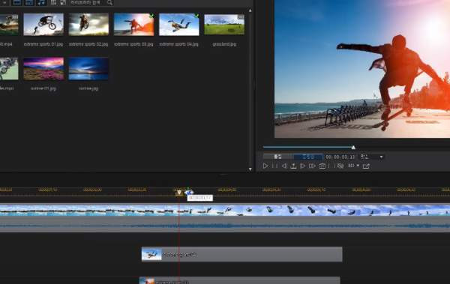Select the skateboarder image clip on bottom track
The width and height of the screenshot is (450, 284).
[x=240, y=280]
